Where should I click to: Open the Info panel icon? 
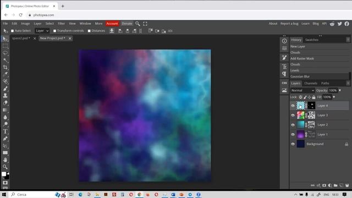[284, 41]
